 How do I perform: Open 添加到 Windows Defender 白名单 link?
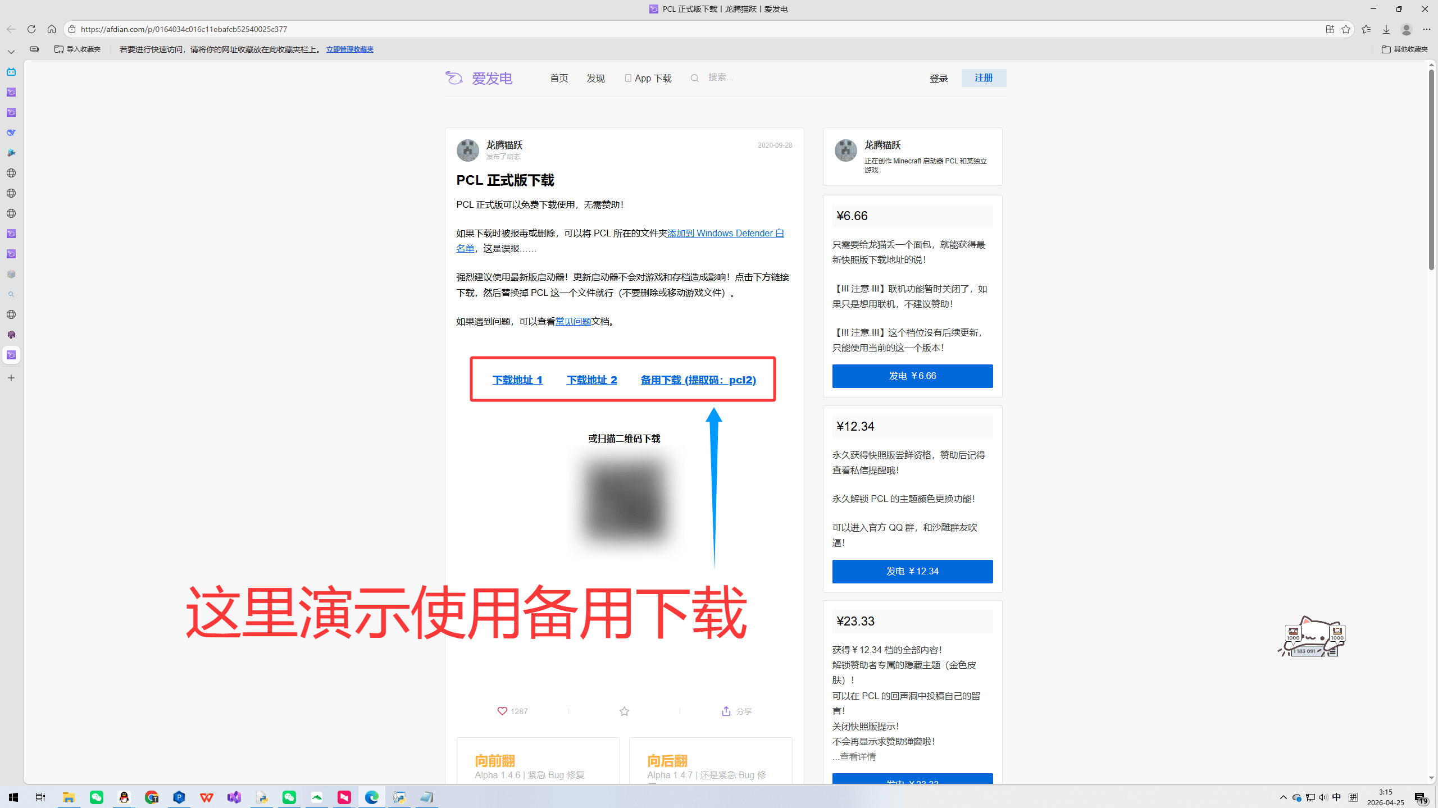(x=725, y=233)
